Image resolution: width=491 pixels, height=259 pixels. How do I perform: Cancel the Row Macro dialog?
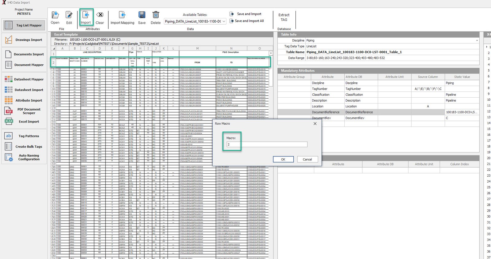(x=307, y=160)
